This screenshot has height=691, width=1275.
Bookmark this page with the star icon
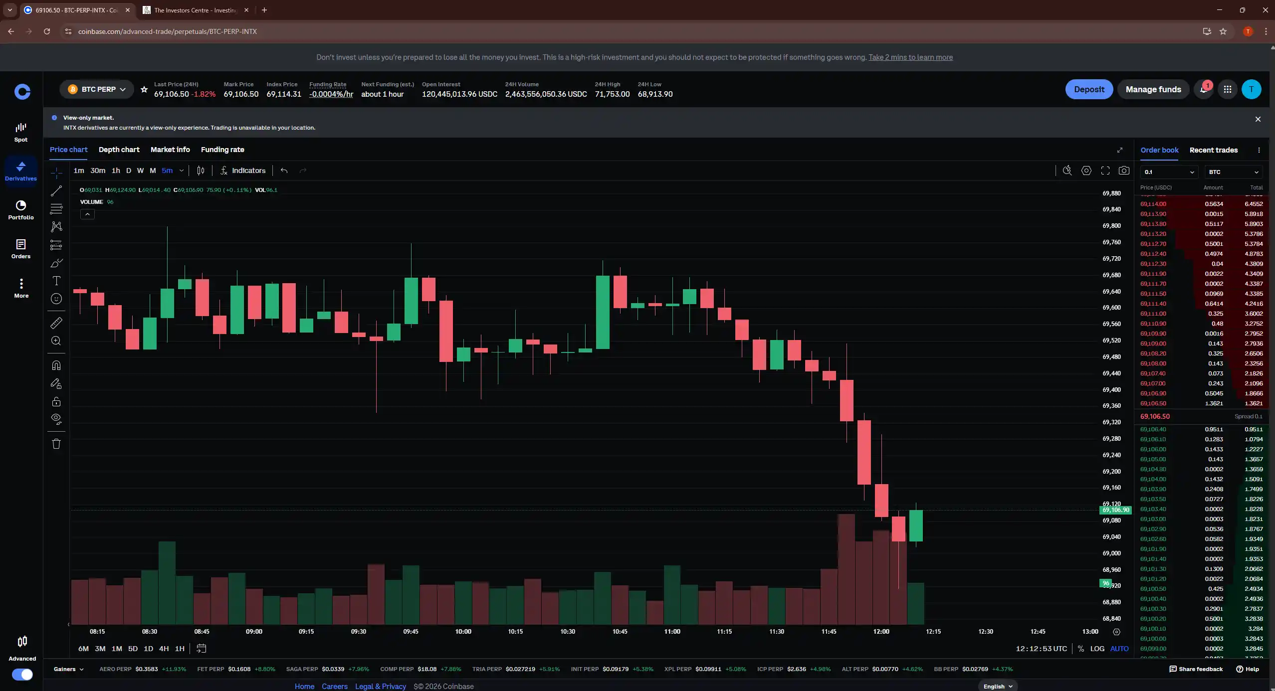coord(1223,31)
